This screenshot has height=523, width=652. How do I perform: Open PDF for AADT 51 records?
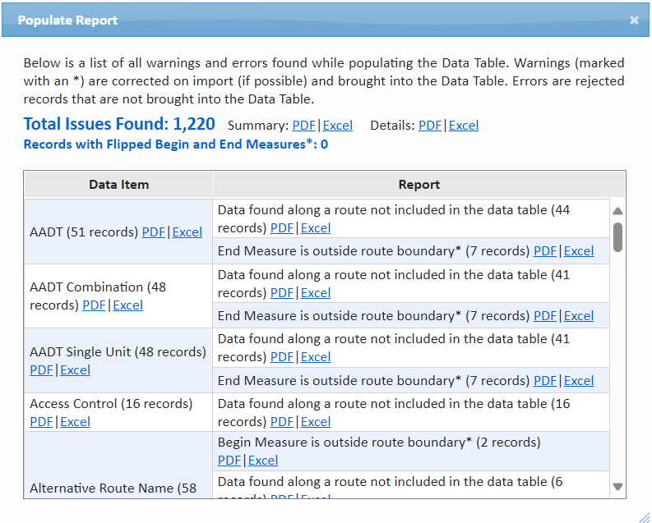[153, 232]
